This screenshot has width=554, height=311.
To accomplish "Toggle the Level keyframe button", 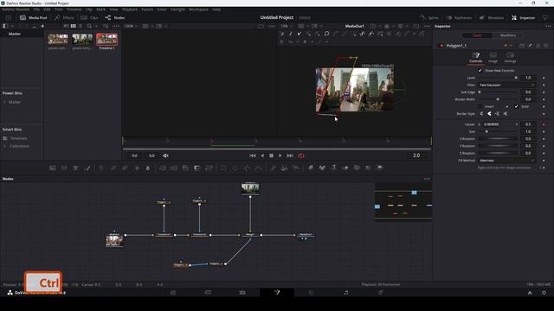I will 544,78.
